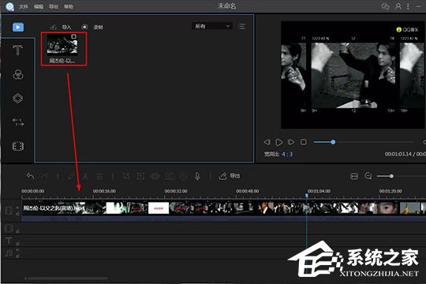Lock the overlay track
Image resolution: width=426 pixels, height=284 pixels.
[x=17, y=231]
